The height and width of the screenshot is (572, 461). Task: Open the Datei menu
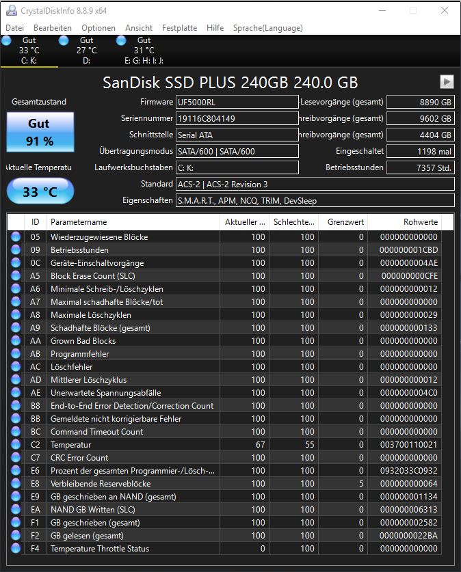point(14,28)
